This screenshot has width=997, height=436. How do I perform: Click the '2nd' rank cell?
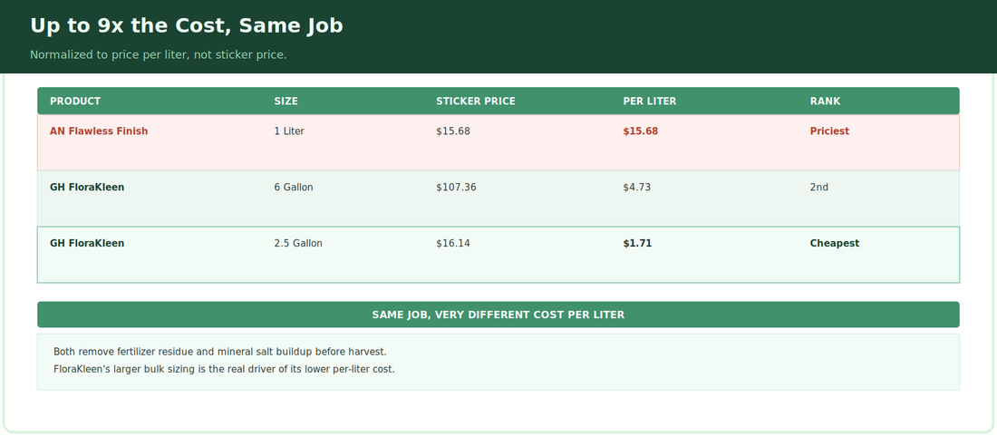[819, 187]
